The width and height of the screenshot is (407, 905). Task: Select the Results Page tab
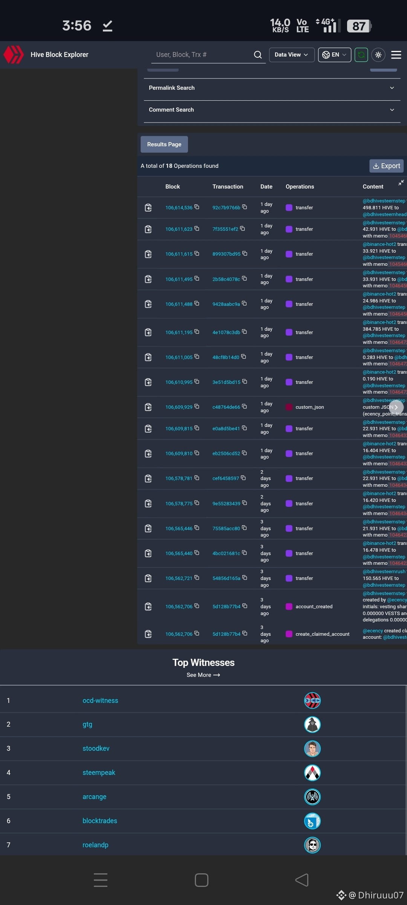tap(164, 144)
